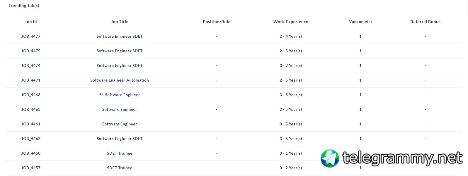Click the Position/Role column header
Screen dimensions: 468x176
point(217,22)
